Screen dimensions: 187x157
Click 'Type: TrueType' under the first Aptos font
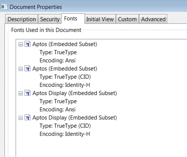click(x=58, y=53)
